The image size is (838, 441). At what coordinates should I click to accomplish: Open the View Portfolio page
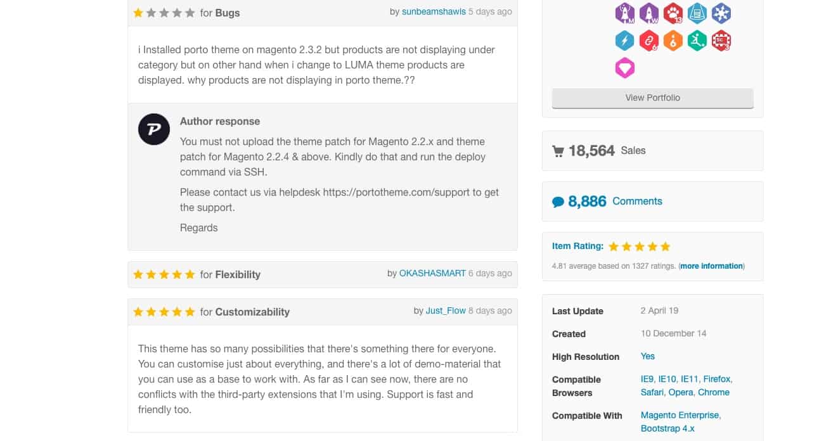[x=652, y=98]
